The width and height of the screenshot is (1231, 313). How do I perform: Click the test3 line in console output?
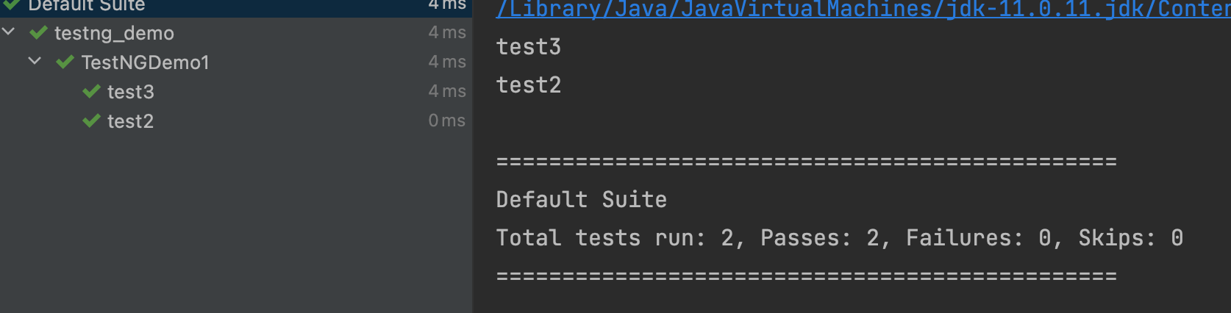[x=529, y=47]
